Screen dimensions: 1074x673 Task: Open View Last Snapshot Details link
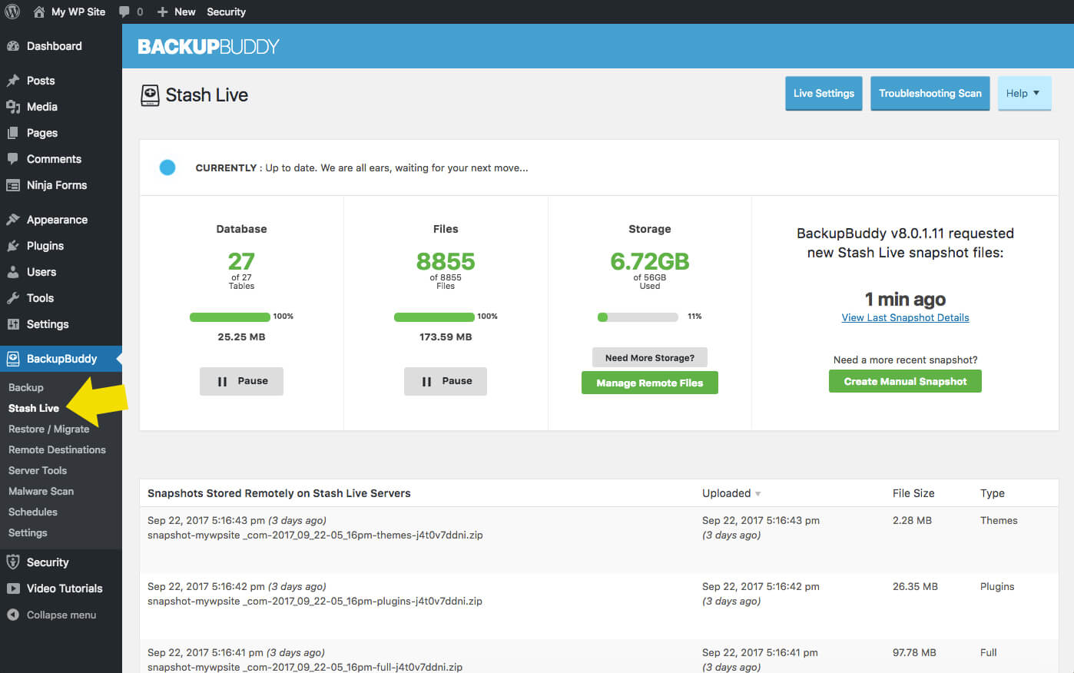[905, 317]
